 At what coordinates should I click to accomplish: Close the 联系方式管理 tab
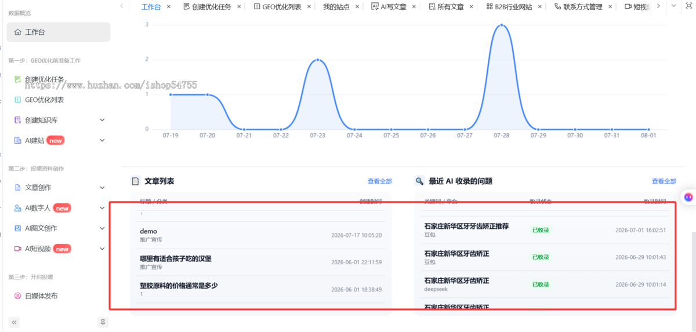point(610,6)
